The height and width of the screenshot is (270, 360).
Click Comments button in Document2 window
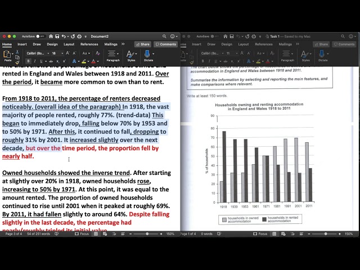[165, 44]
